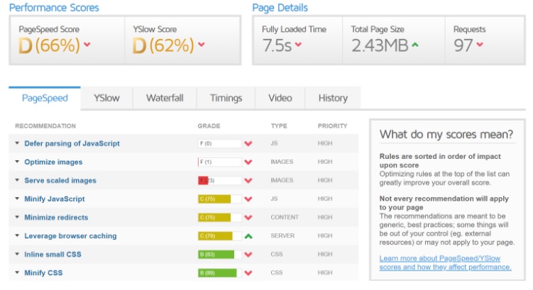This screenshot has width=533, height=290.
Task: Click the red arrow beside Fully Loaded Time
Action: [298, 46]
